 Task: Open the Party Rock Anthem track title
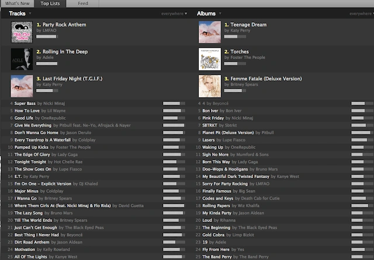(64, 25)
